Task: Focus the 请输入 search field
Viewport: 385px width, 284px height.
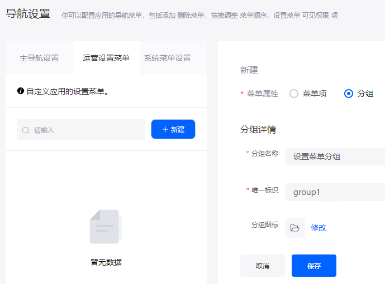Action: click(x=81, y=130)
